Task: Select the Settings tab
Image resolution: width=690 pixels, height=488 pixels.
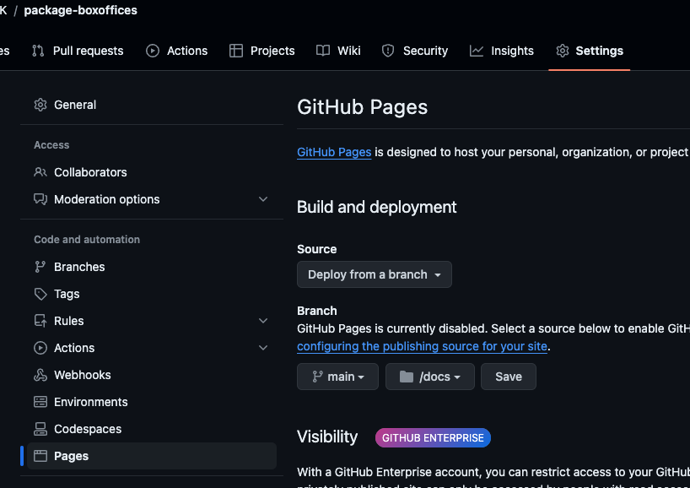Action: point(590,51)
